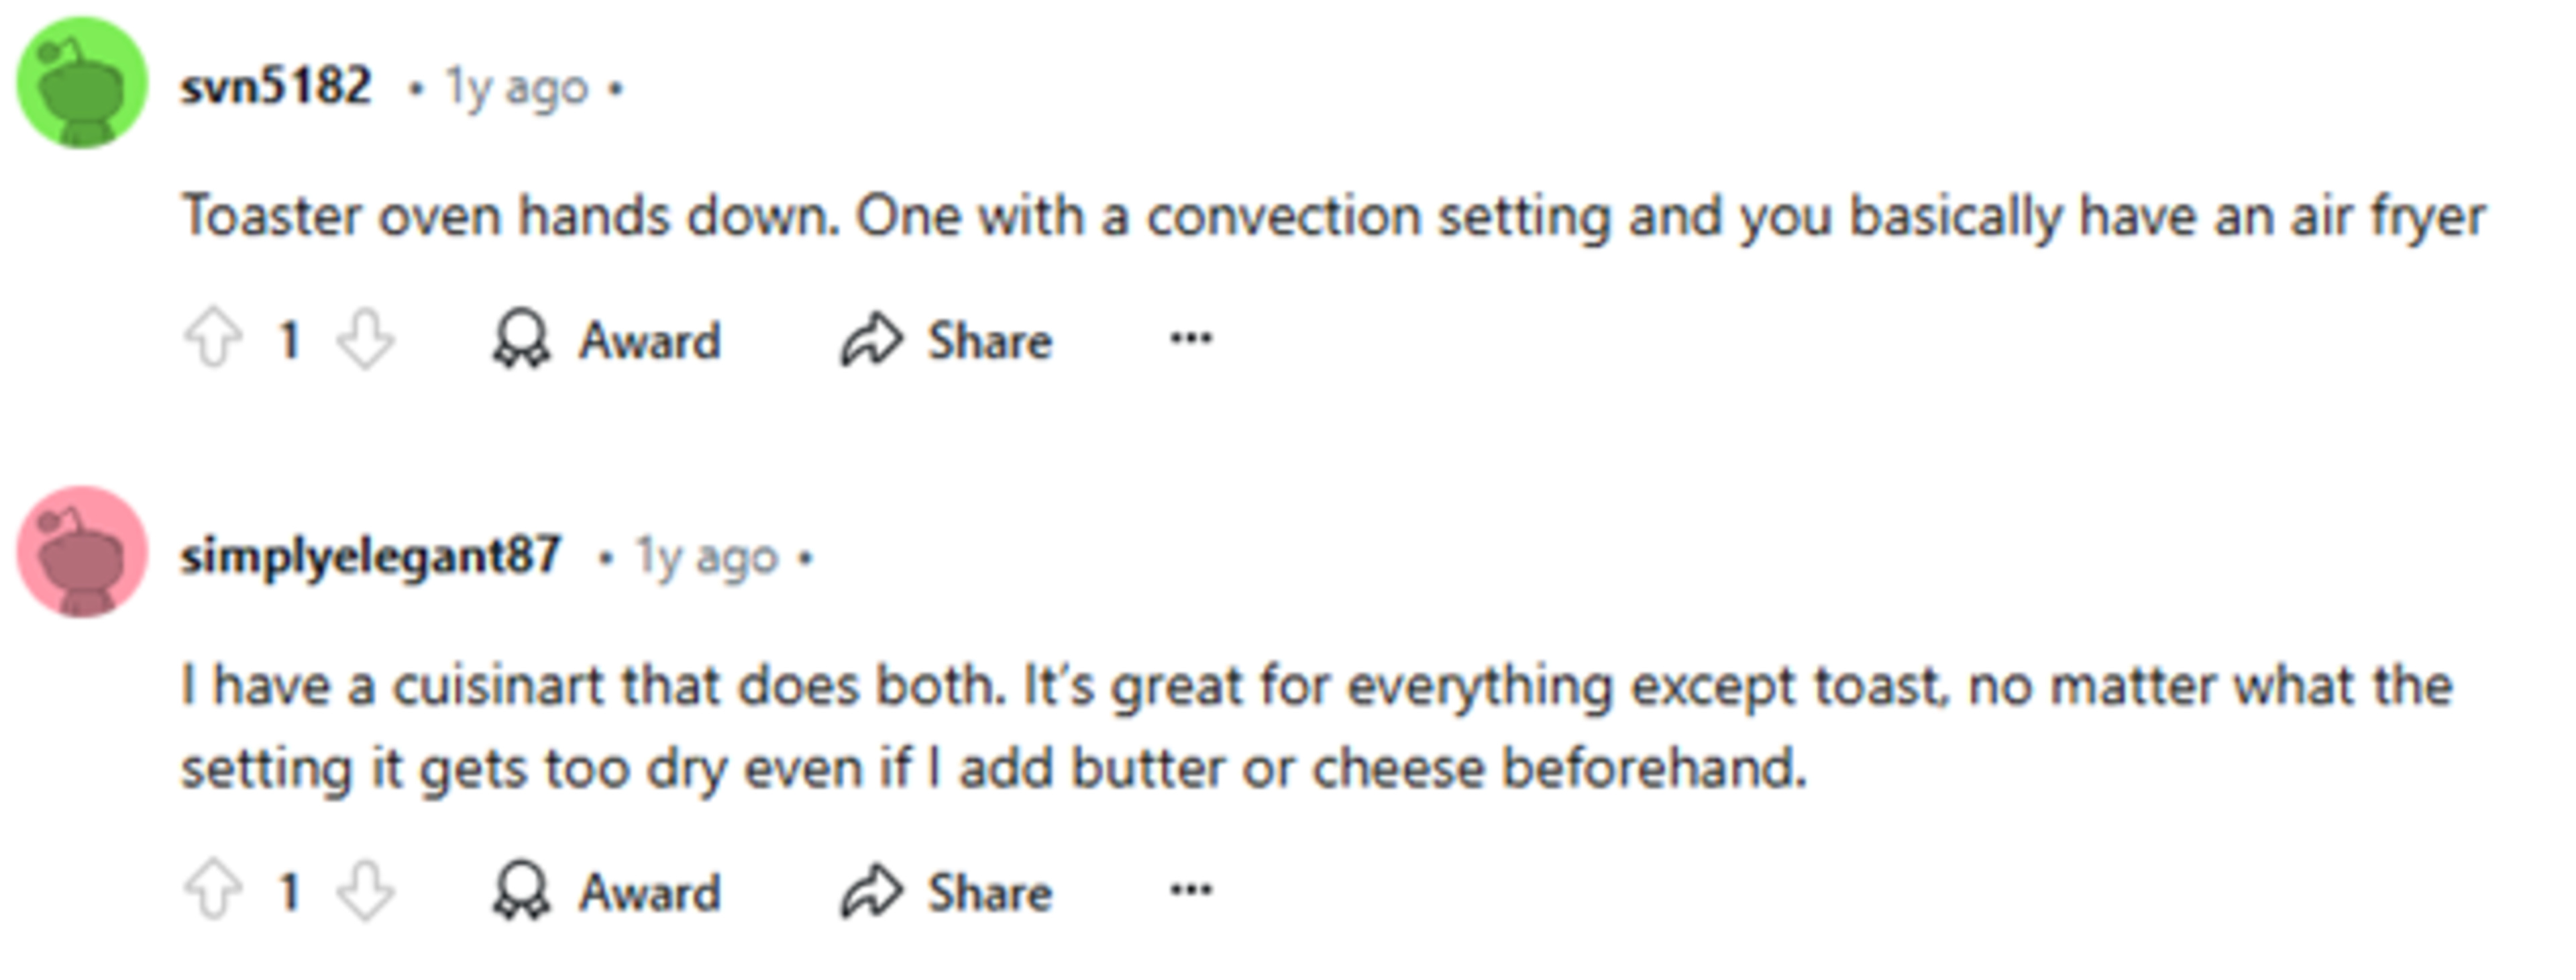Visit the svn5182 username profile link

coord(276,86)
